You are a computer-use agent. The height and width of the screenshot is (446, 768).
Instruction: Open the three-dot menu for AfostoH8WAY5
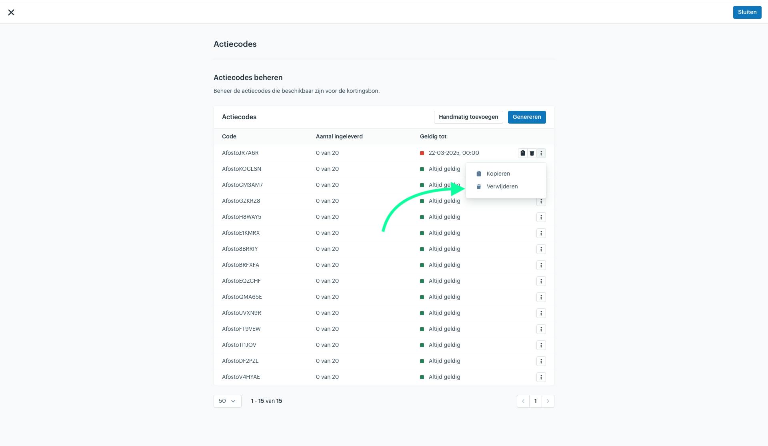click(x=541, y=217)
